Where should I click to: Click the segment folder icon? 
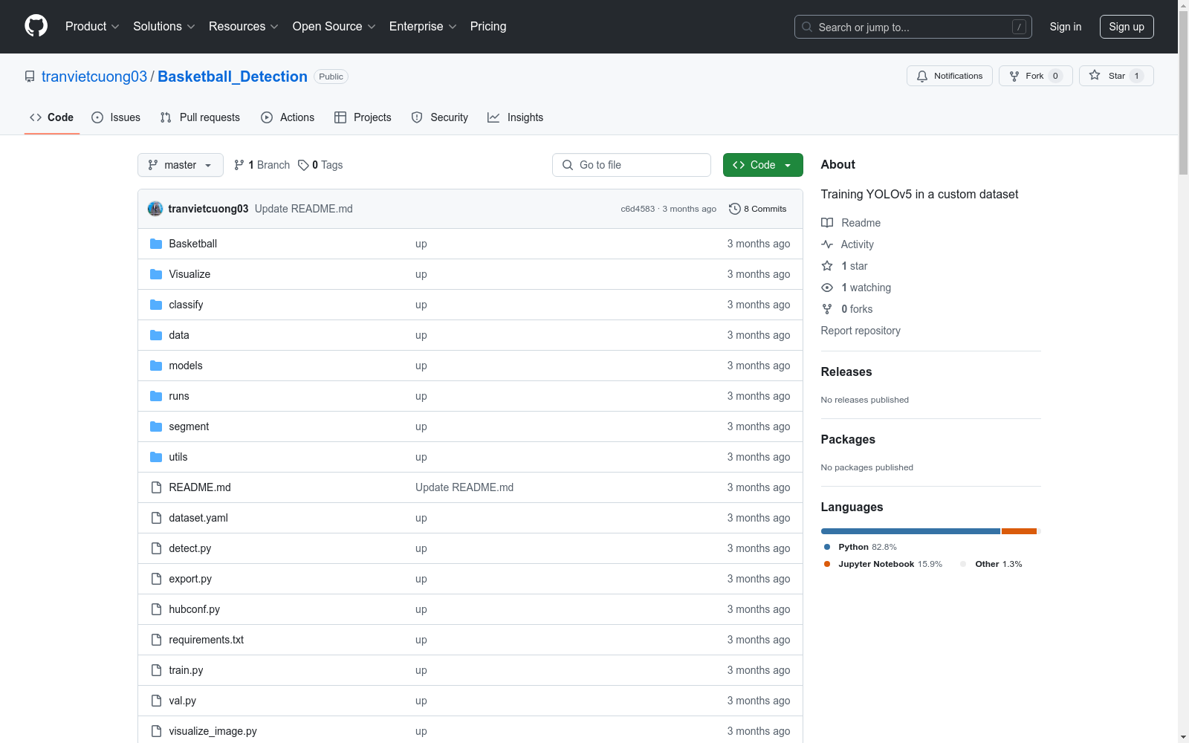pos(156,426)
